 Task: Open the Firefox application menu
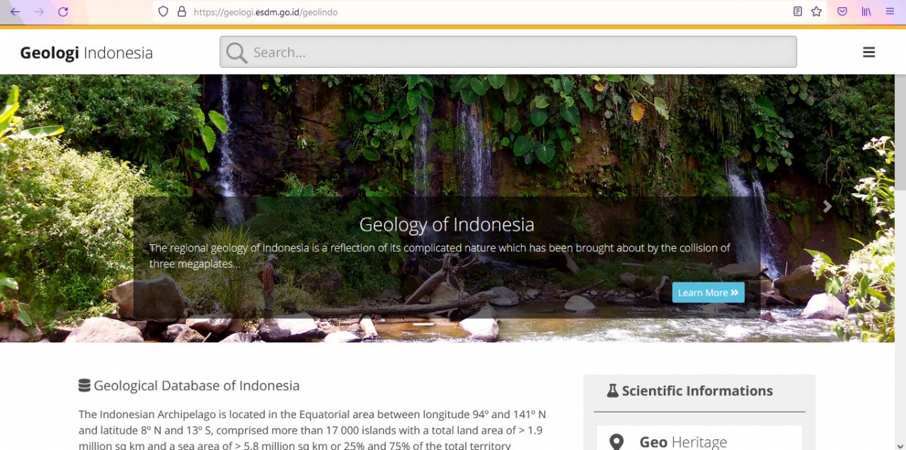[x=890, y=12]
